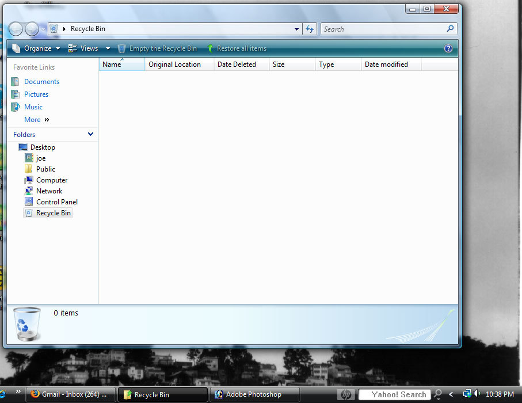Sort by the Size column header
The width and height of the screenshot is (522, 403).
292,64
